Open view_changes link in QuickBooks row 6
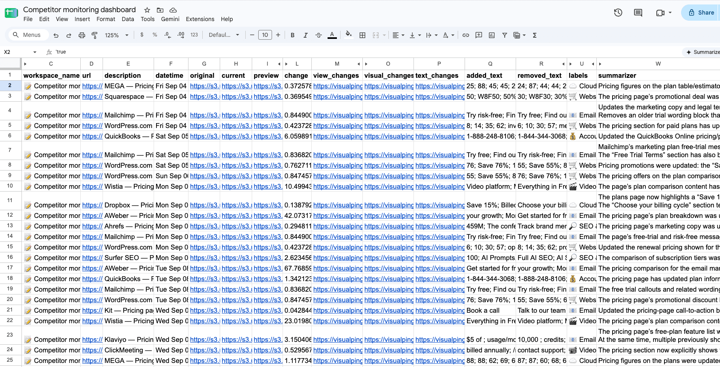 coord(338,136)
